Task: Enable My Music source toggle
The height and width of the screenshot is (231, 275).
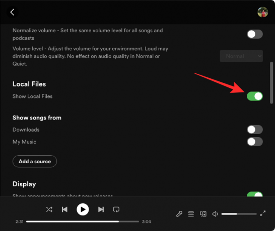Action: pyautogui.click(x=255, y=142)
